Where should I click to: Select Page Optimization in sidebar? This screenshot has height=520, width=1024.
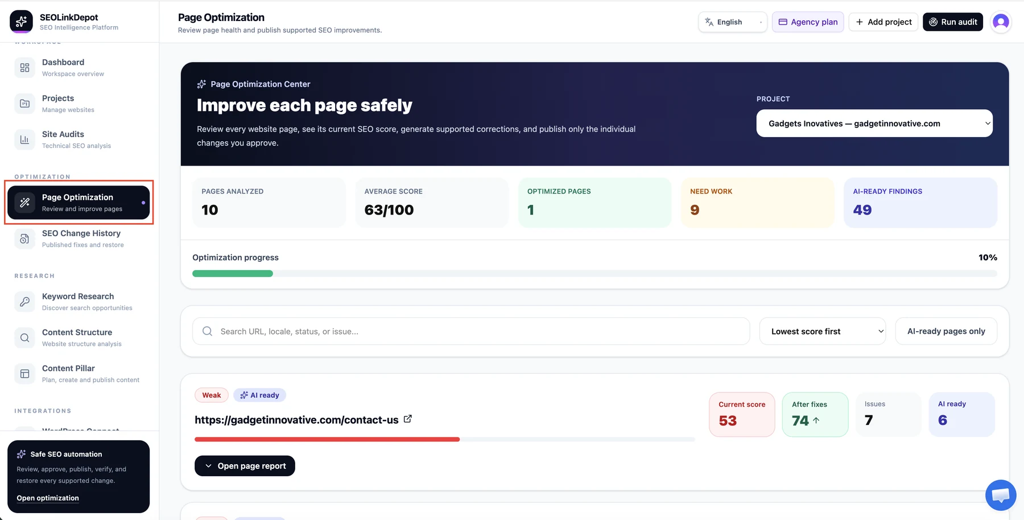pos(79,203)
